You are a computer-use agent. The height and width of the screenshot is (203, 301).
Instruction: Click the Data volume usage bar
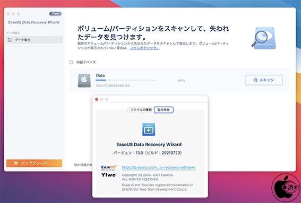point(126,80)
